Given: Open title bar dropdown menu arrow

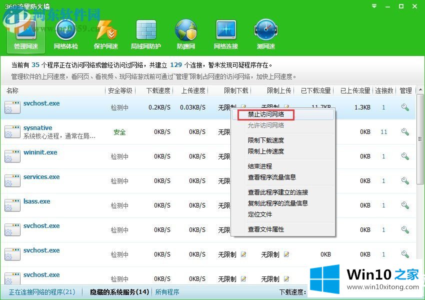Looking at the screenshot, I should point(374,6).
